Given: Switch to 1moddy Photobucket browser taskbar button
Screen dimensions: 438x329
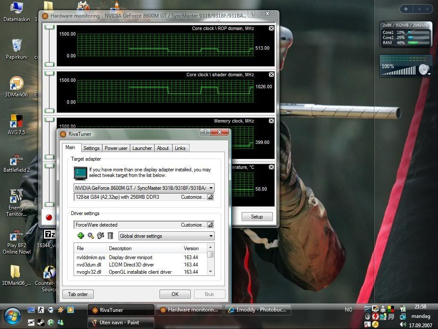Looking at the screenshot, I should tap(258, 310).
